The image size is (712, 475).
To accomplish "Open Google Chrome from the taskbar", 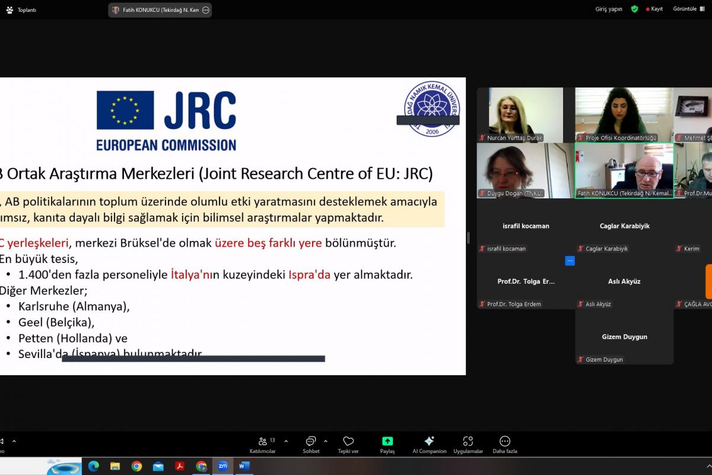I will coord(136,466).
